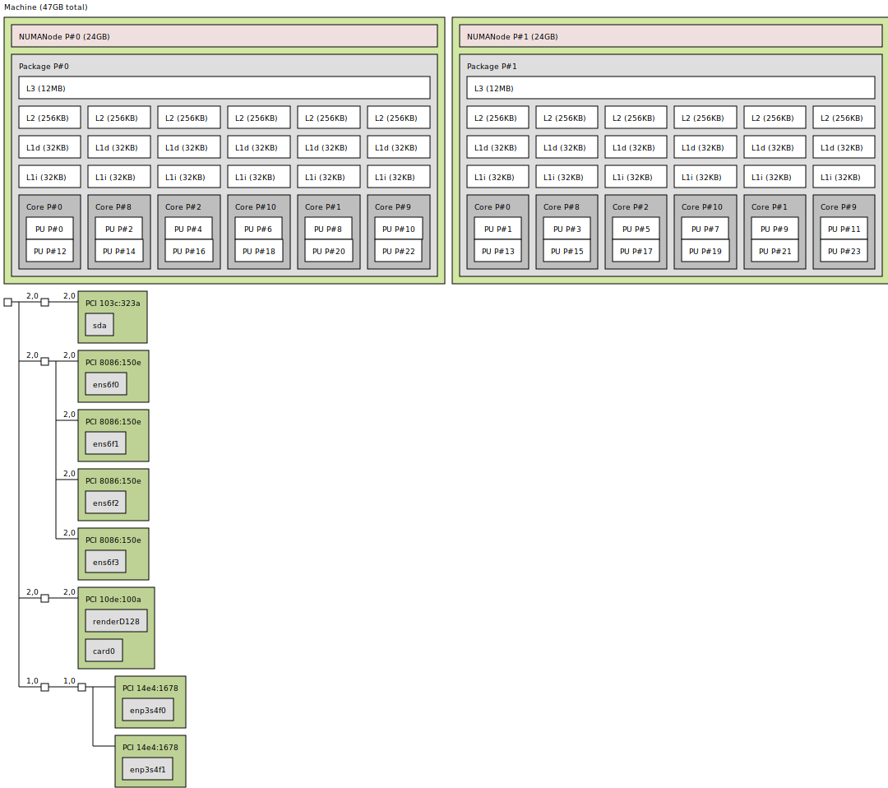Select the sda disk device icon
Image resolution: width=888 pixels, height=788 pixels.
coord(99,325)
